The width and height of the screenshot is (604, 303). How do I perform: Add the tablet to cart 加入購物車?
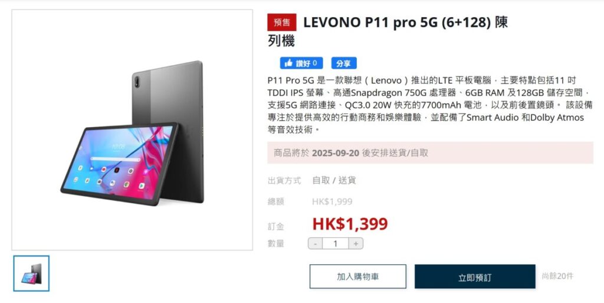click(358, 277)
